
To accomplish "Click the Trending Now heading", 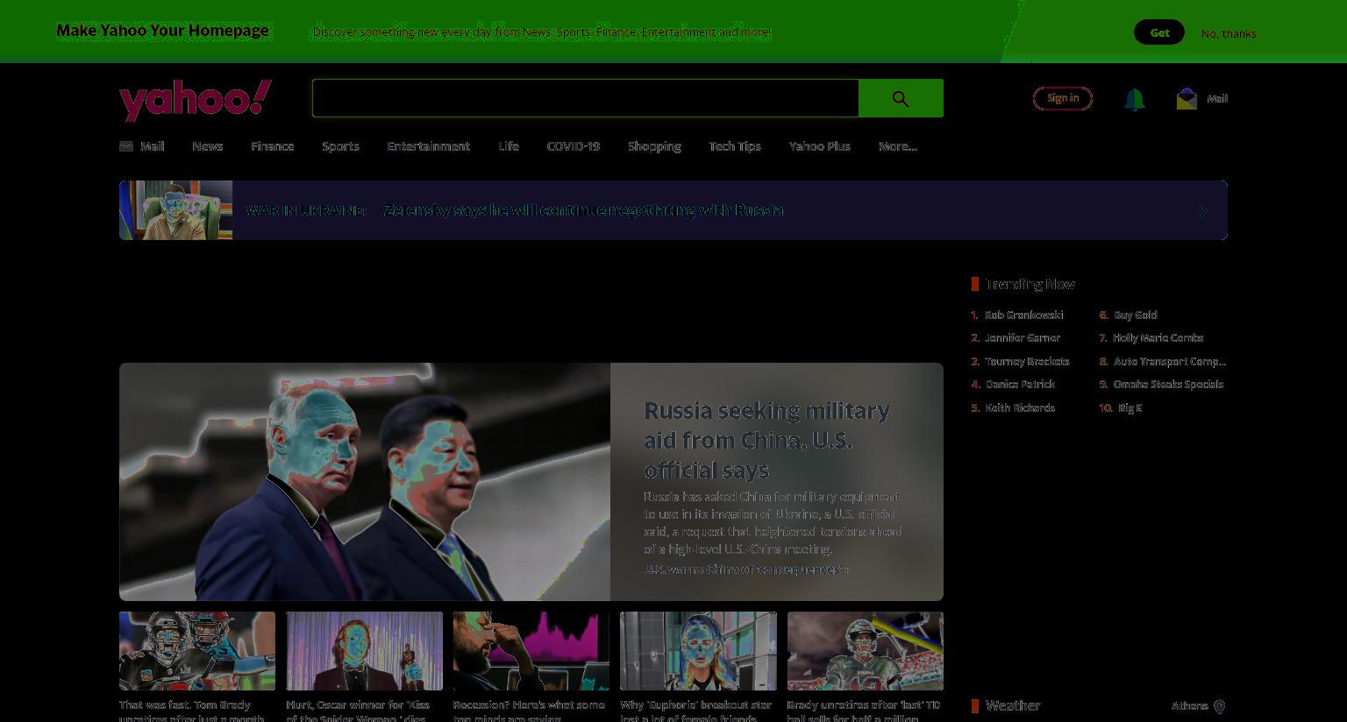I will pyautogui.click(x=1030, y=284).
